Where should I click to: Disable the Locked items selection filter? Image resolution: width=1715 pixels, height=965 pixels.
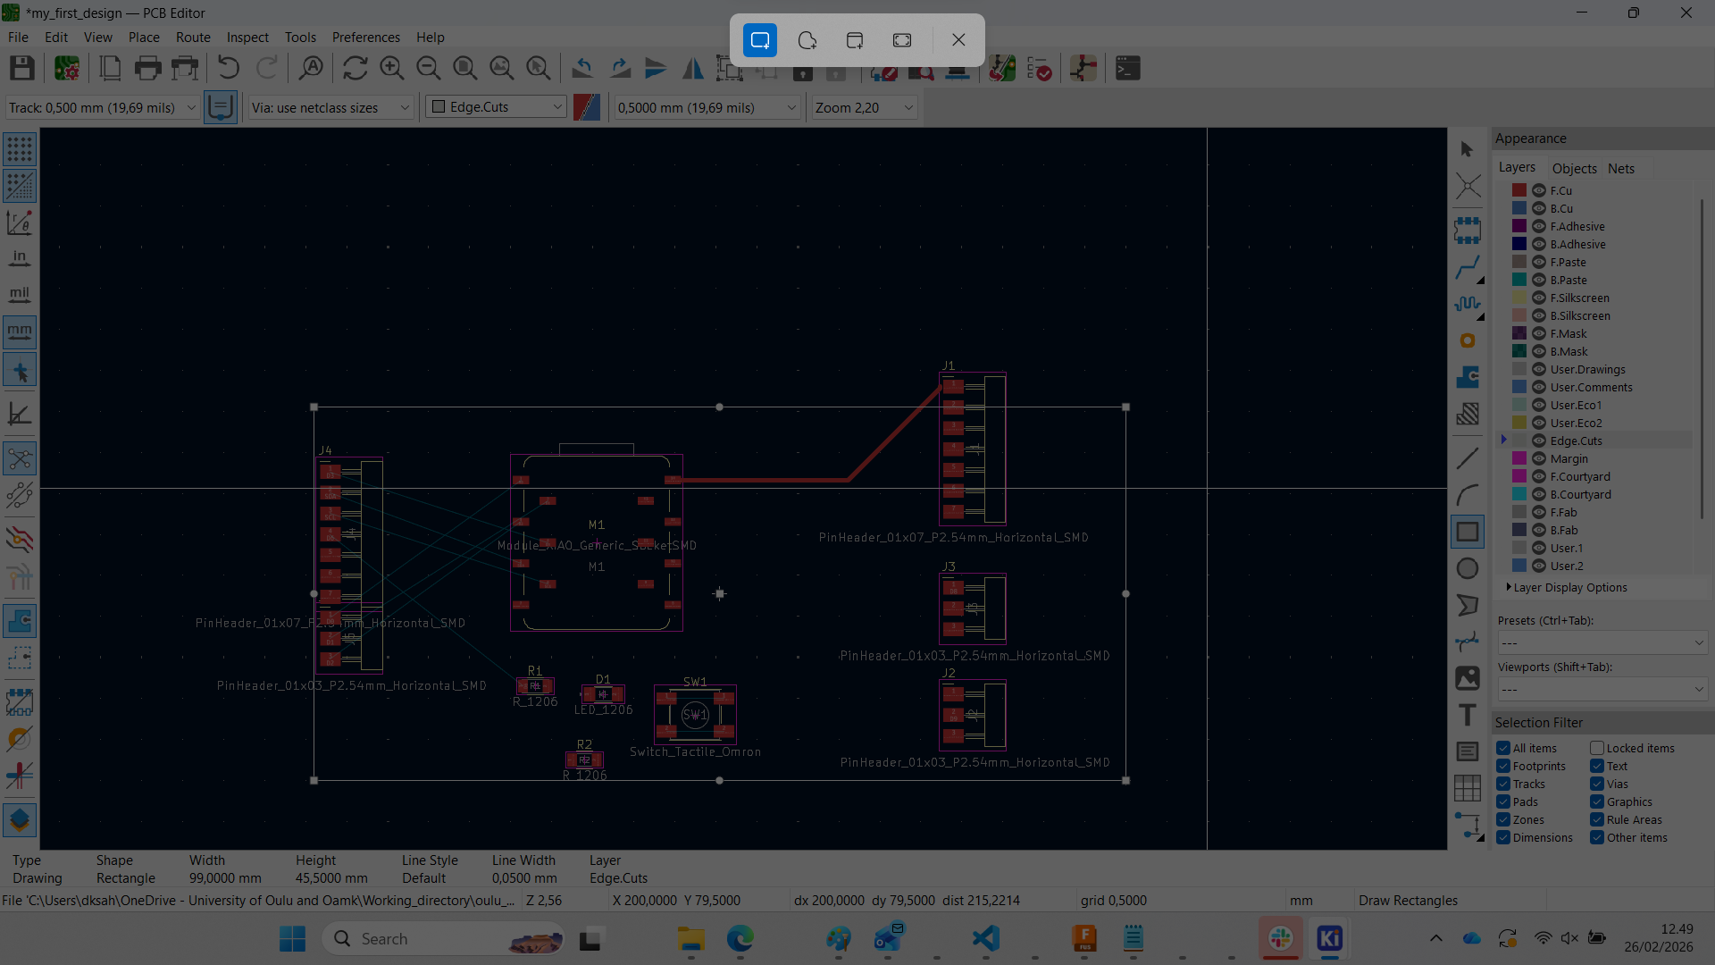[x=1596, y=748]
